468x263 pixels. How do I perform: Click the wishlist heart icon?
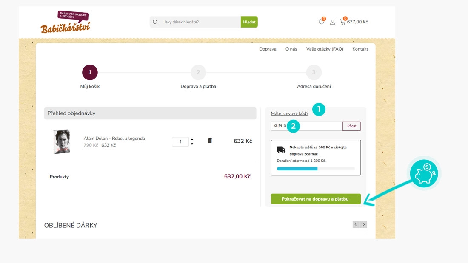[321, 22]
